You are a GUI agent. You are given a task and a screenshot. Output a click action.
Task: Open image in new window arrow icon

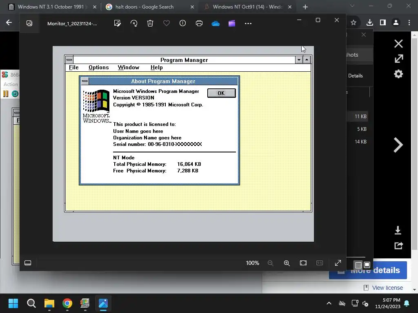click(x=399, y=59)
